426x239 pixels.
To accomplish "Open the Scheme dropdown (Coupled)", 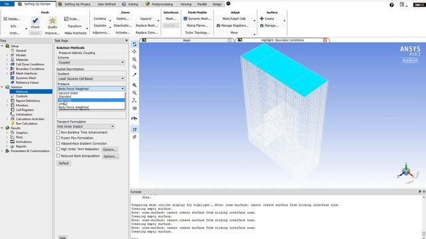I will point(91,62).
